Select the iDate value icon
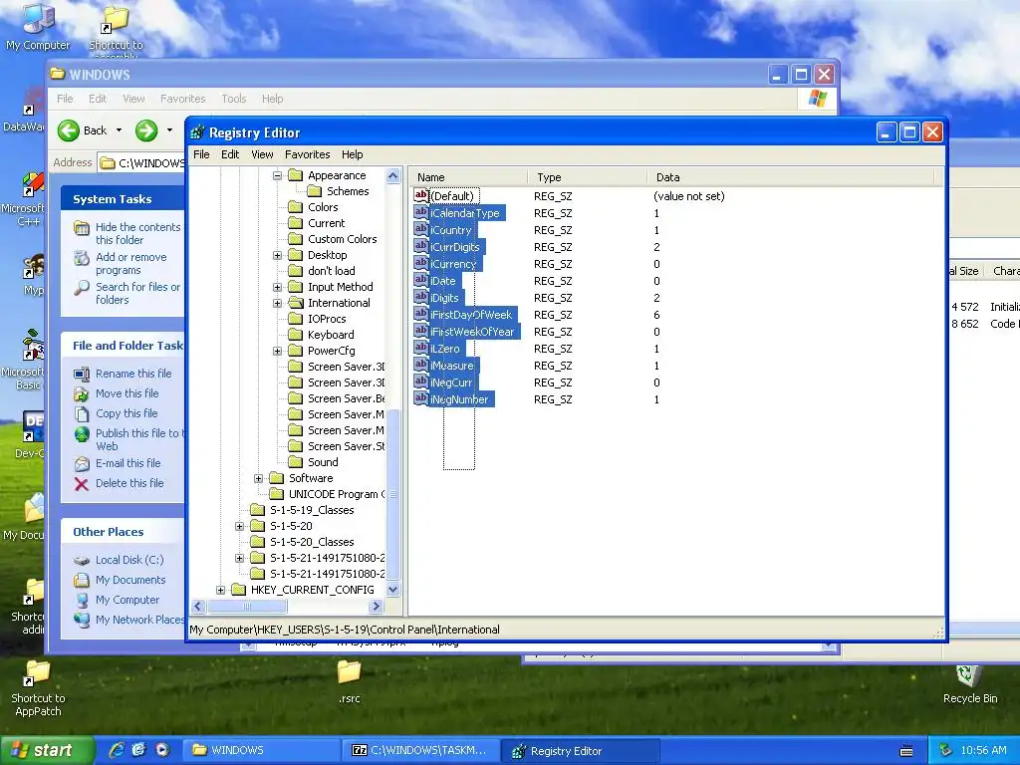 pyautogui.click(x=421, y=280)
